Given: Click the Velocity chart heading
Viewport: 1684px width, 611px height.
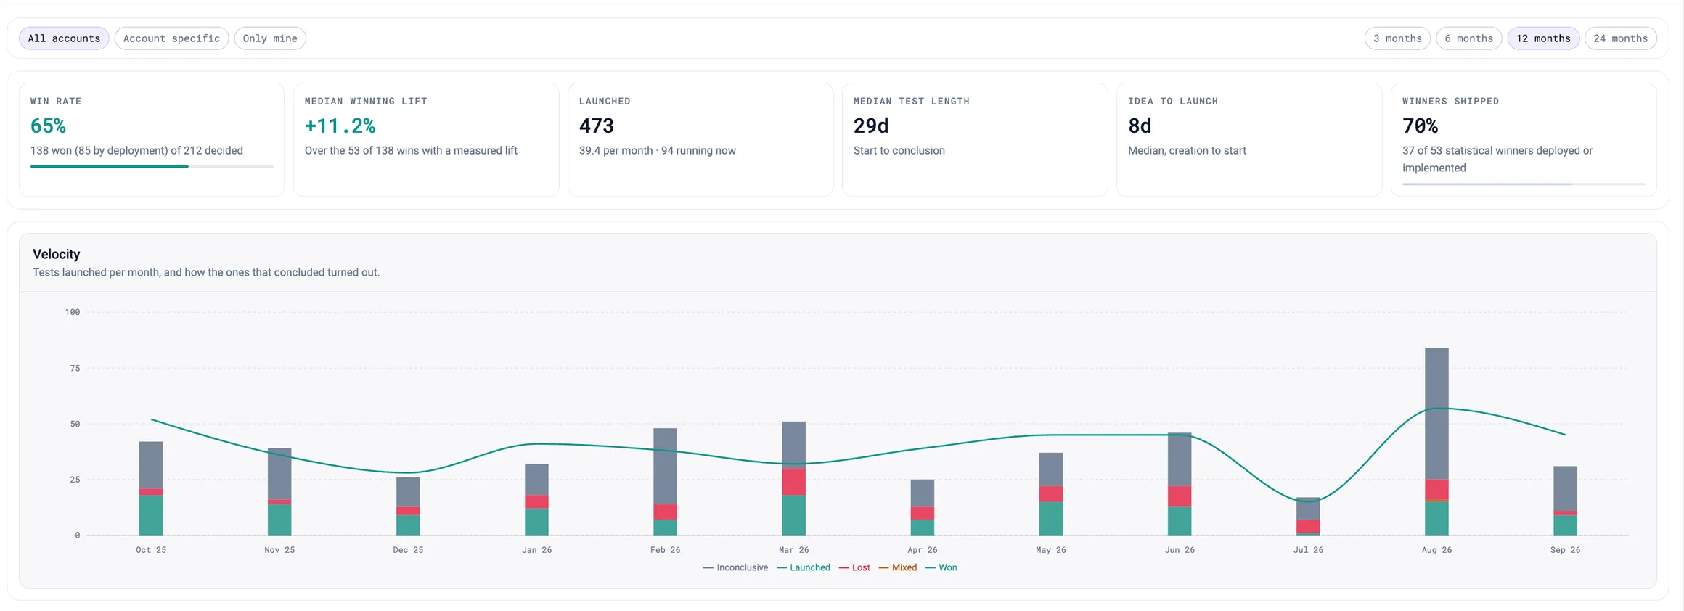Looking at the screenshot, I should pyautogui.click(x=57, y=254).
